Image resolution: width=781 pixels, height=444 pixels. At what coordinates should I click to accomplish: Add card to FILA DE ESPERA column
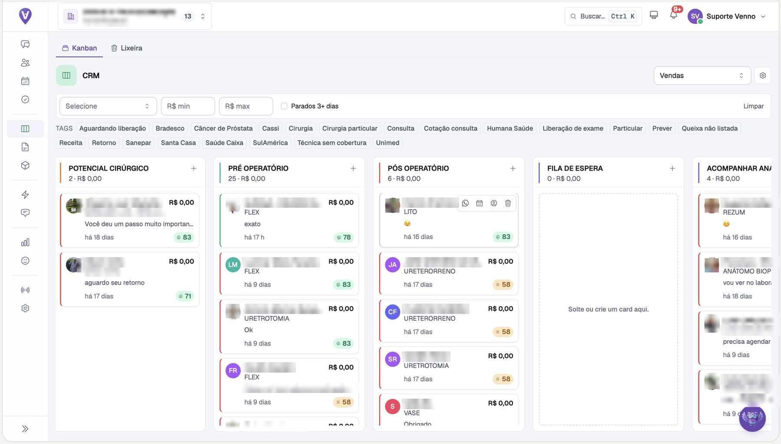point(672,168)
